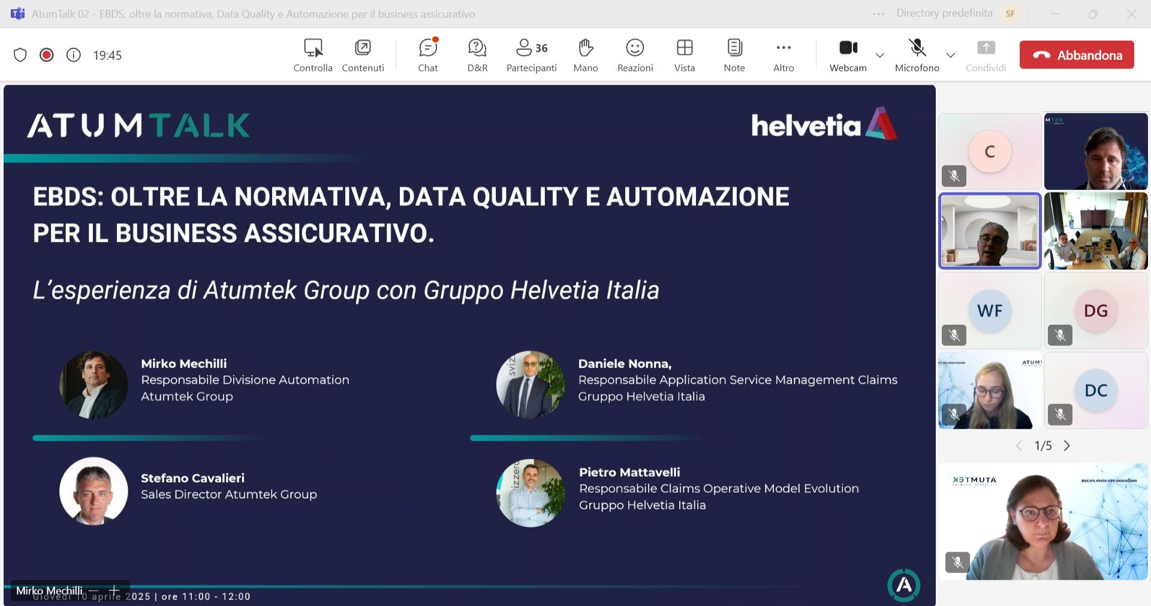Viewport: 1151px width, 606px height.
Task: Expand the Microfono options arrow
Action: 950,55
